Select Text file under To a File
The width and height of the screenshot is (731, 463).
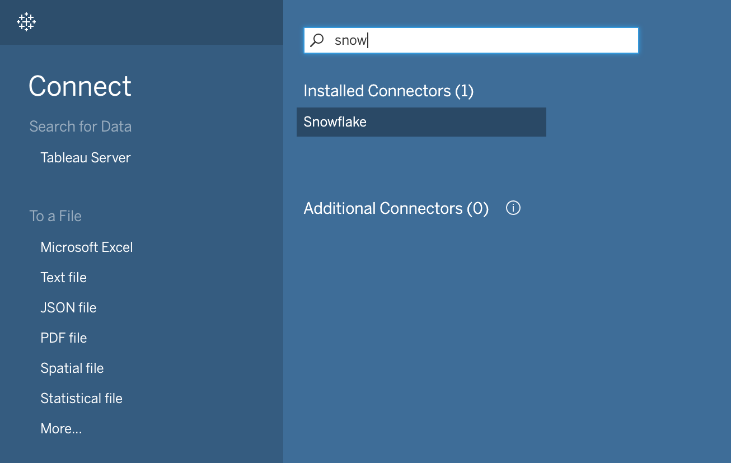(x=64, y=278)
